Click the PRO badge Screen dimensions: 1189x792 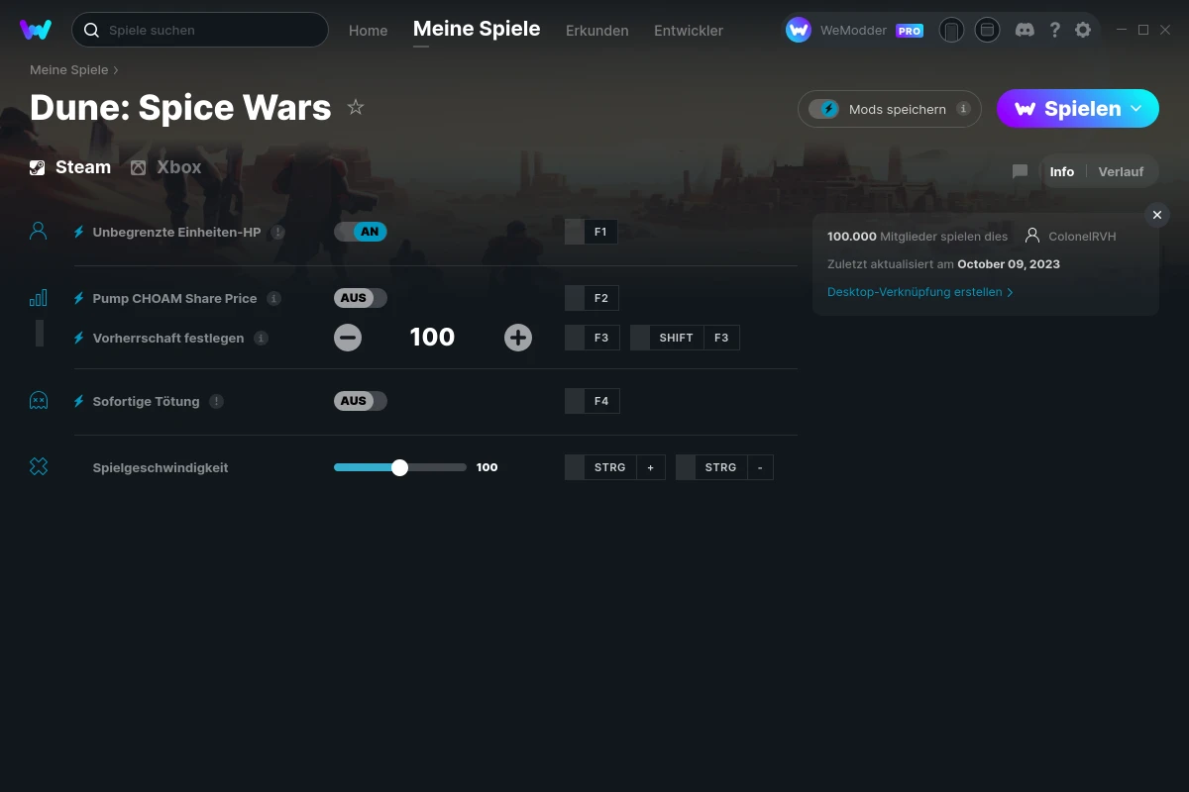(910, 31)
